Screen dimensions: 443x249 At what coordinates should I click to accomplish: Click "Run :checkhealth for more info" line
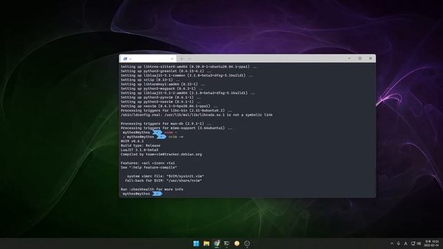pyautogui.click(x=152, y=190)
